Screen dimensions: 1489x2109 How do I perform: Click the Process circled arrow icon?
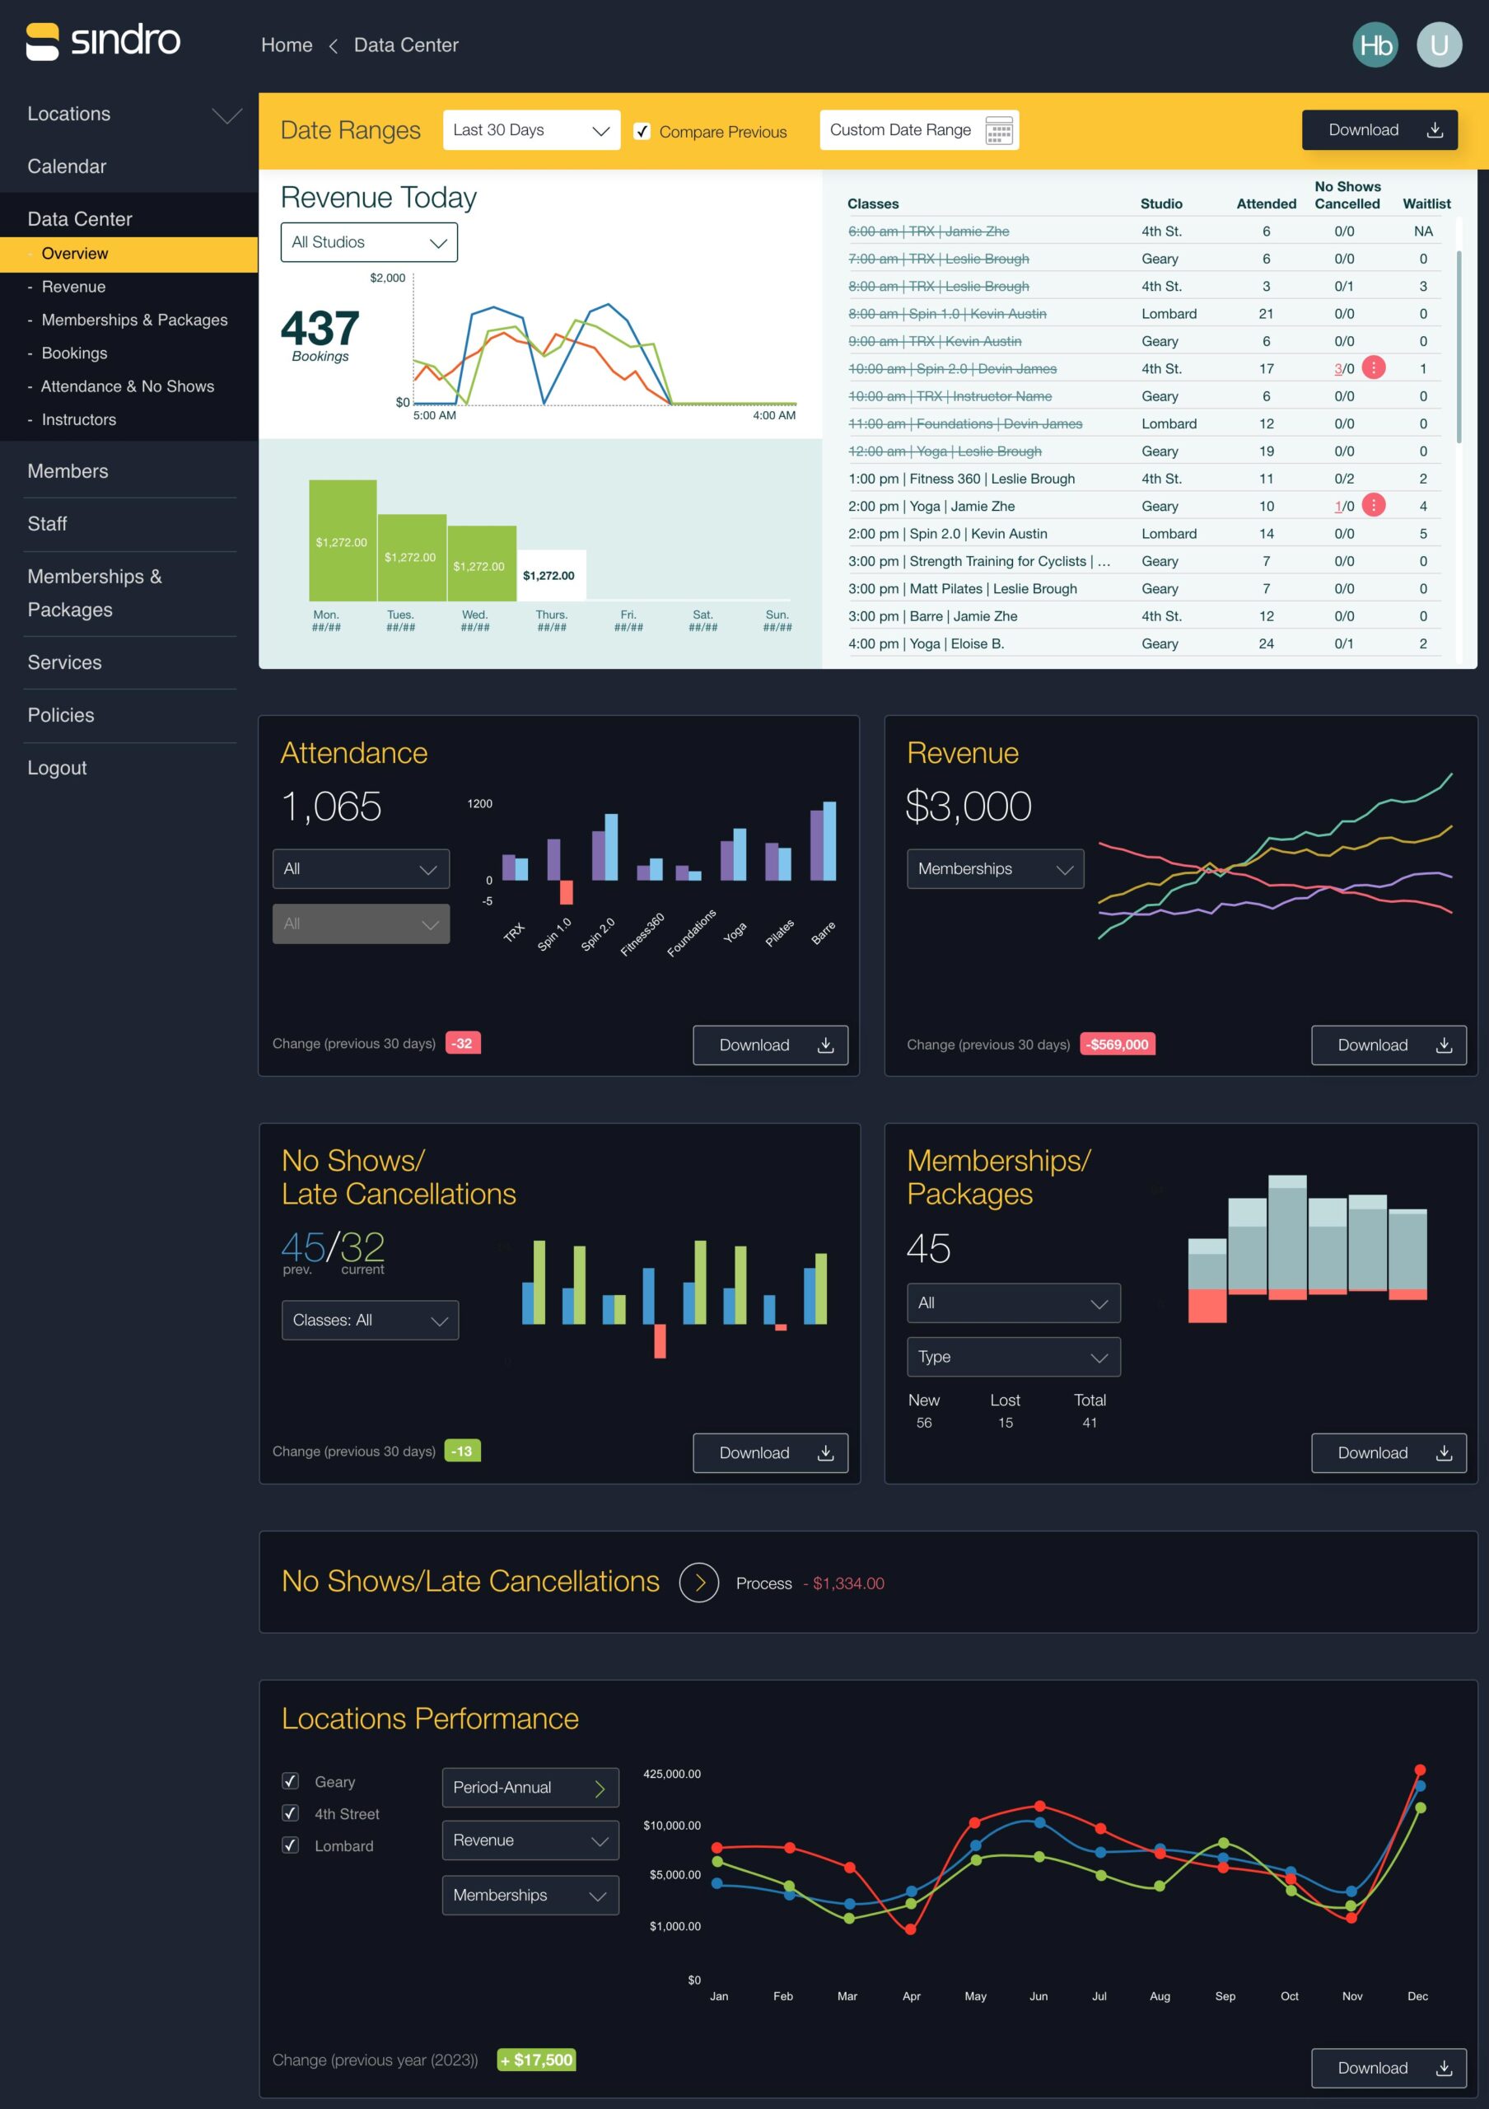[x=698, y=1583]
